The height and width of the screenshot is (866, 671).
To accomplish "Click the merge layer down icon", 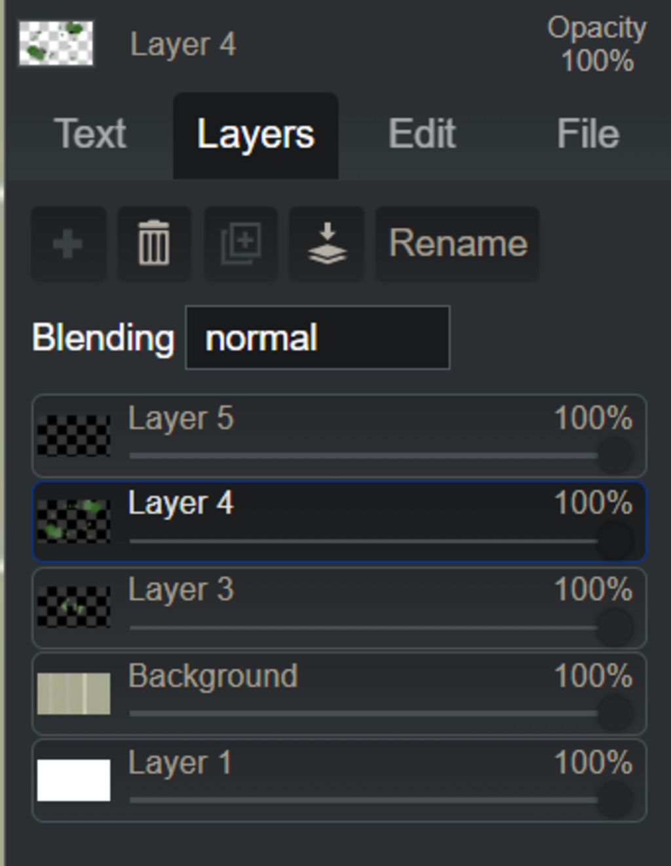I will (326, 245).
